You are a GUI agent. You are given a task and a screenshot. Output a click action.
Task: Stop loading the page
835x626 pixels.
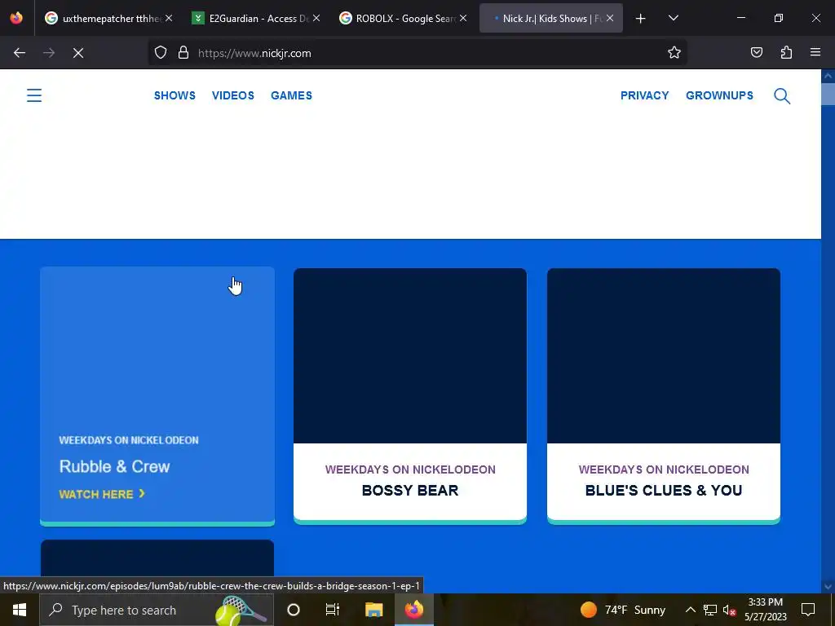pos(78,53)
